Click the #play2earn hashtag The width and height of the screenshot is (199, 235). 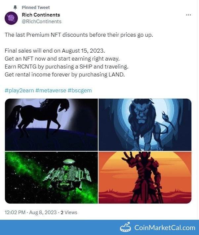click(x=19, y=90)
